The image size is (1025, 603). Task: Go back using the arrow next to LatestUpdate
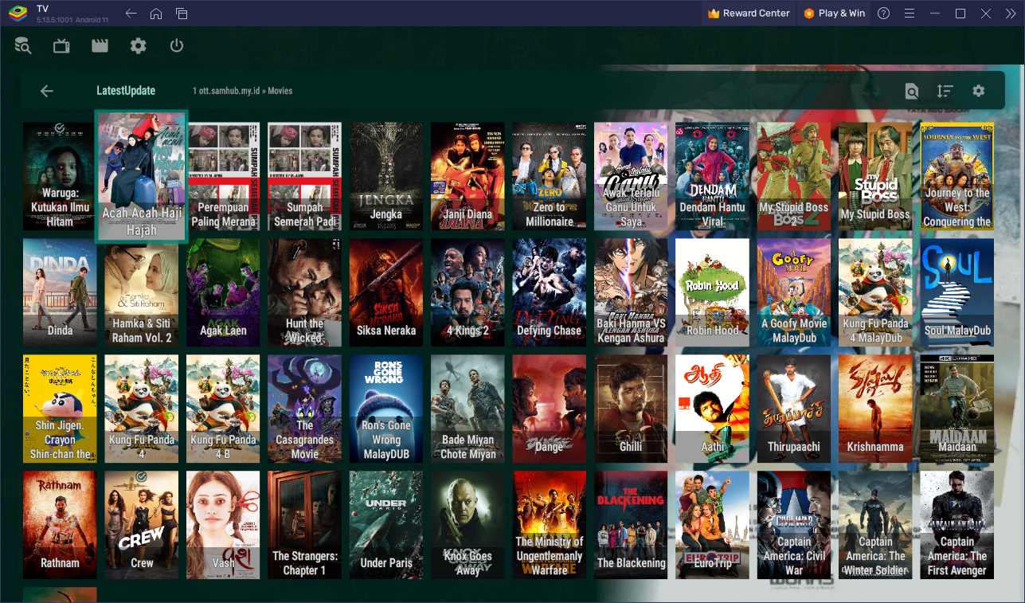47,91
